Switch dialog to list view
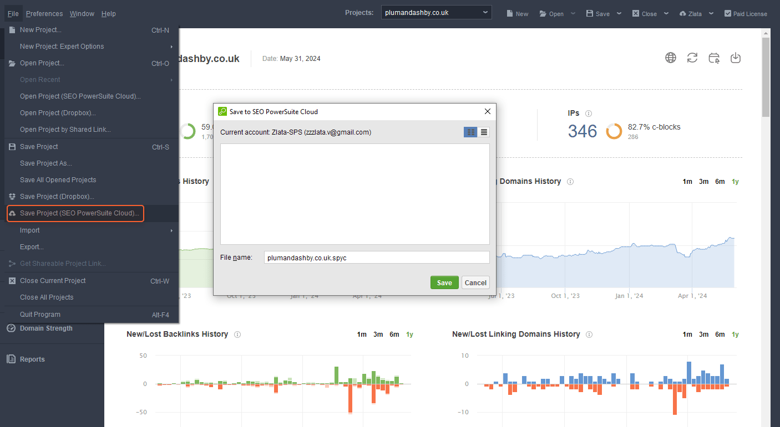 [484, 132]
